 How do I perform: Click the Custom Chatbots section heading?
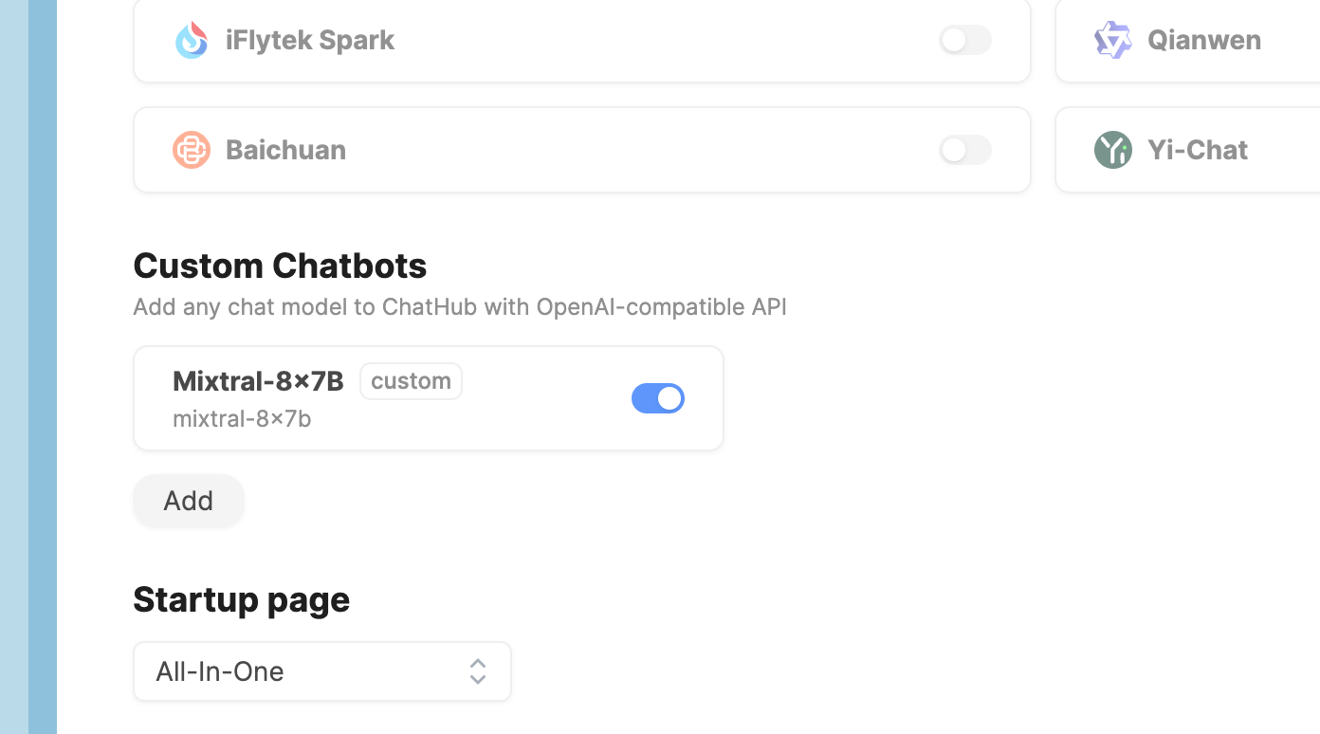280,266
